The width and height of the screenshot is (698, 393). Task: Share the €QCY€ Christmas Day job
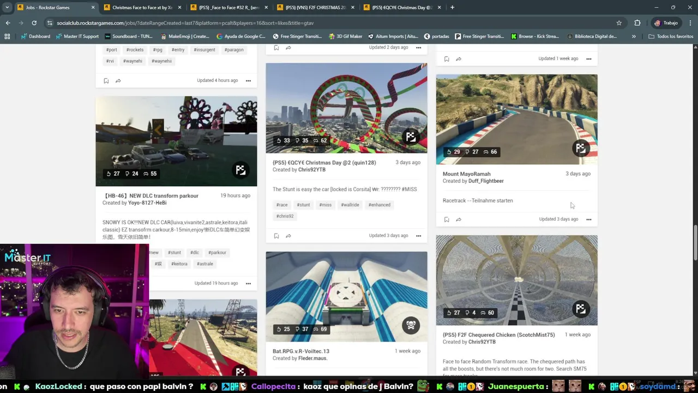(288, 236)
